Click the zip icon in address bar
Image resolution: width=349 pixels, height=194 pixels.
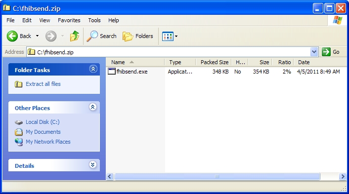click(31, 52)
